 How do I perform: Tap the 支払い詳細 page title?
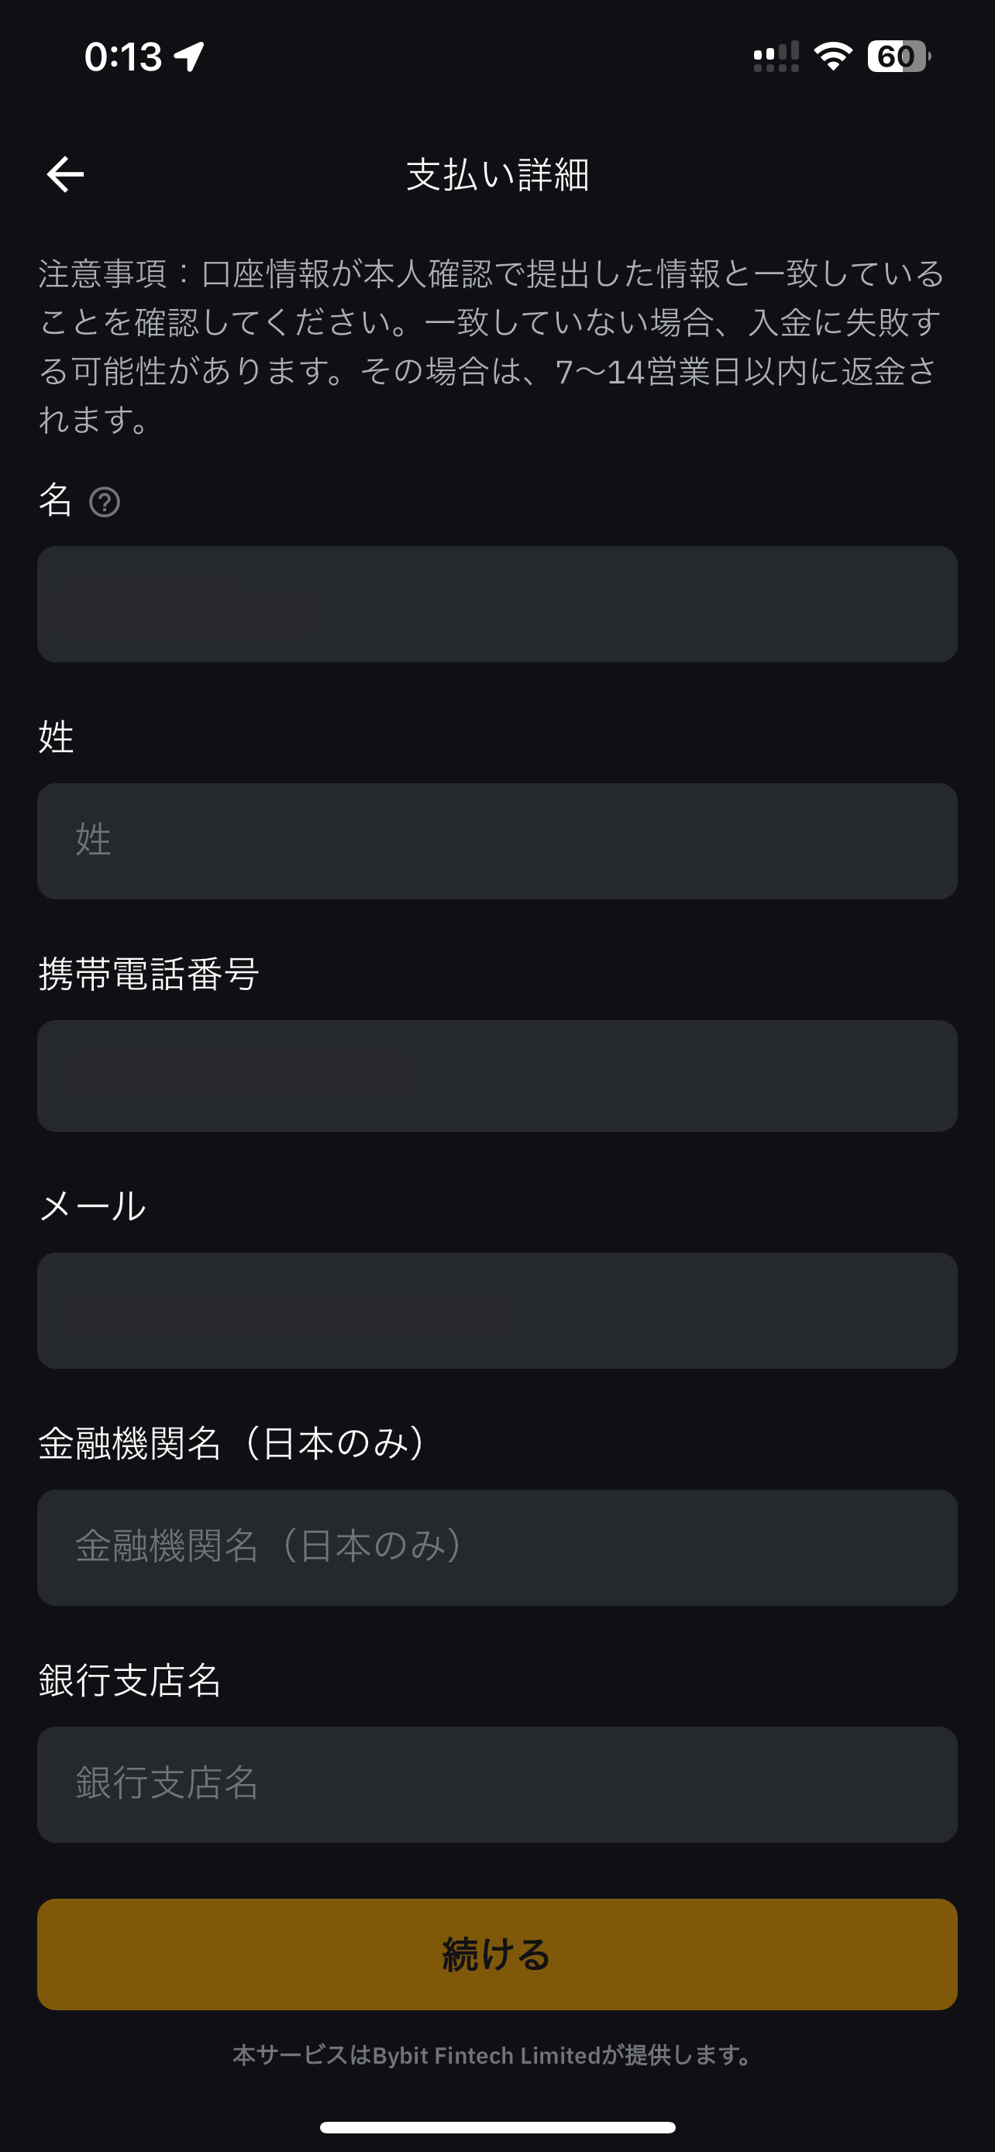click(498, 174)
